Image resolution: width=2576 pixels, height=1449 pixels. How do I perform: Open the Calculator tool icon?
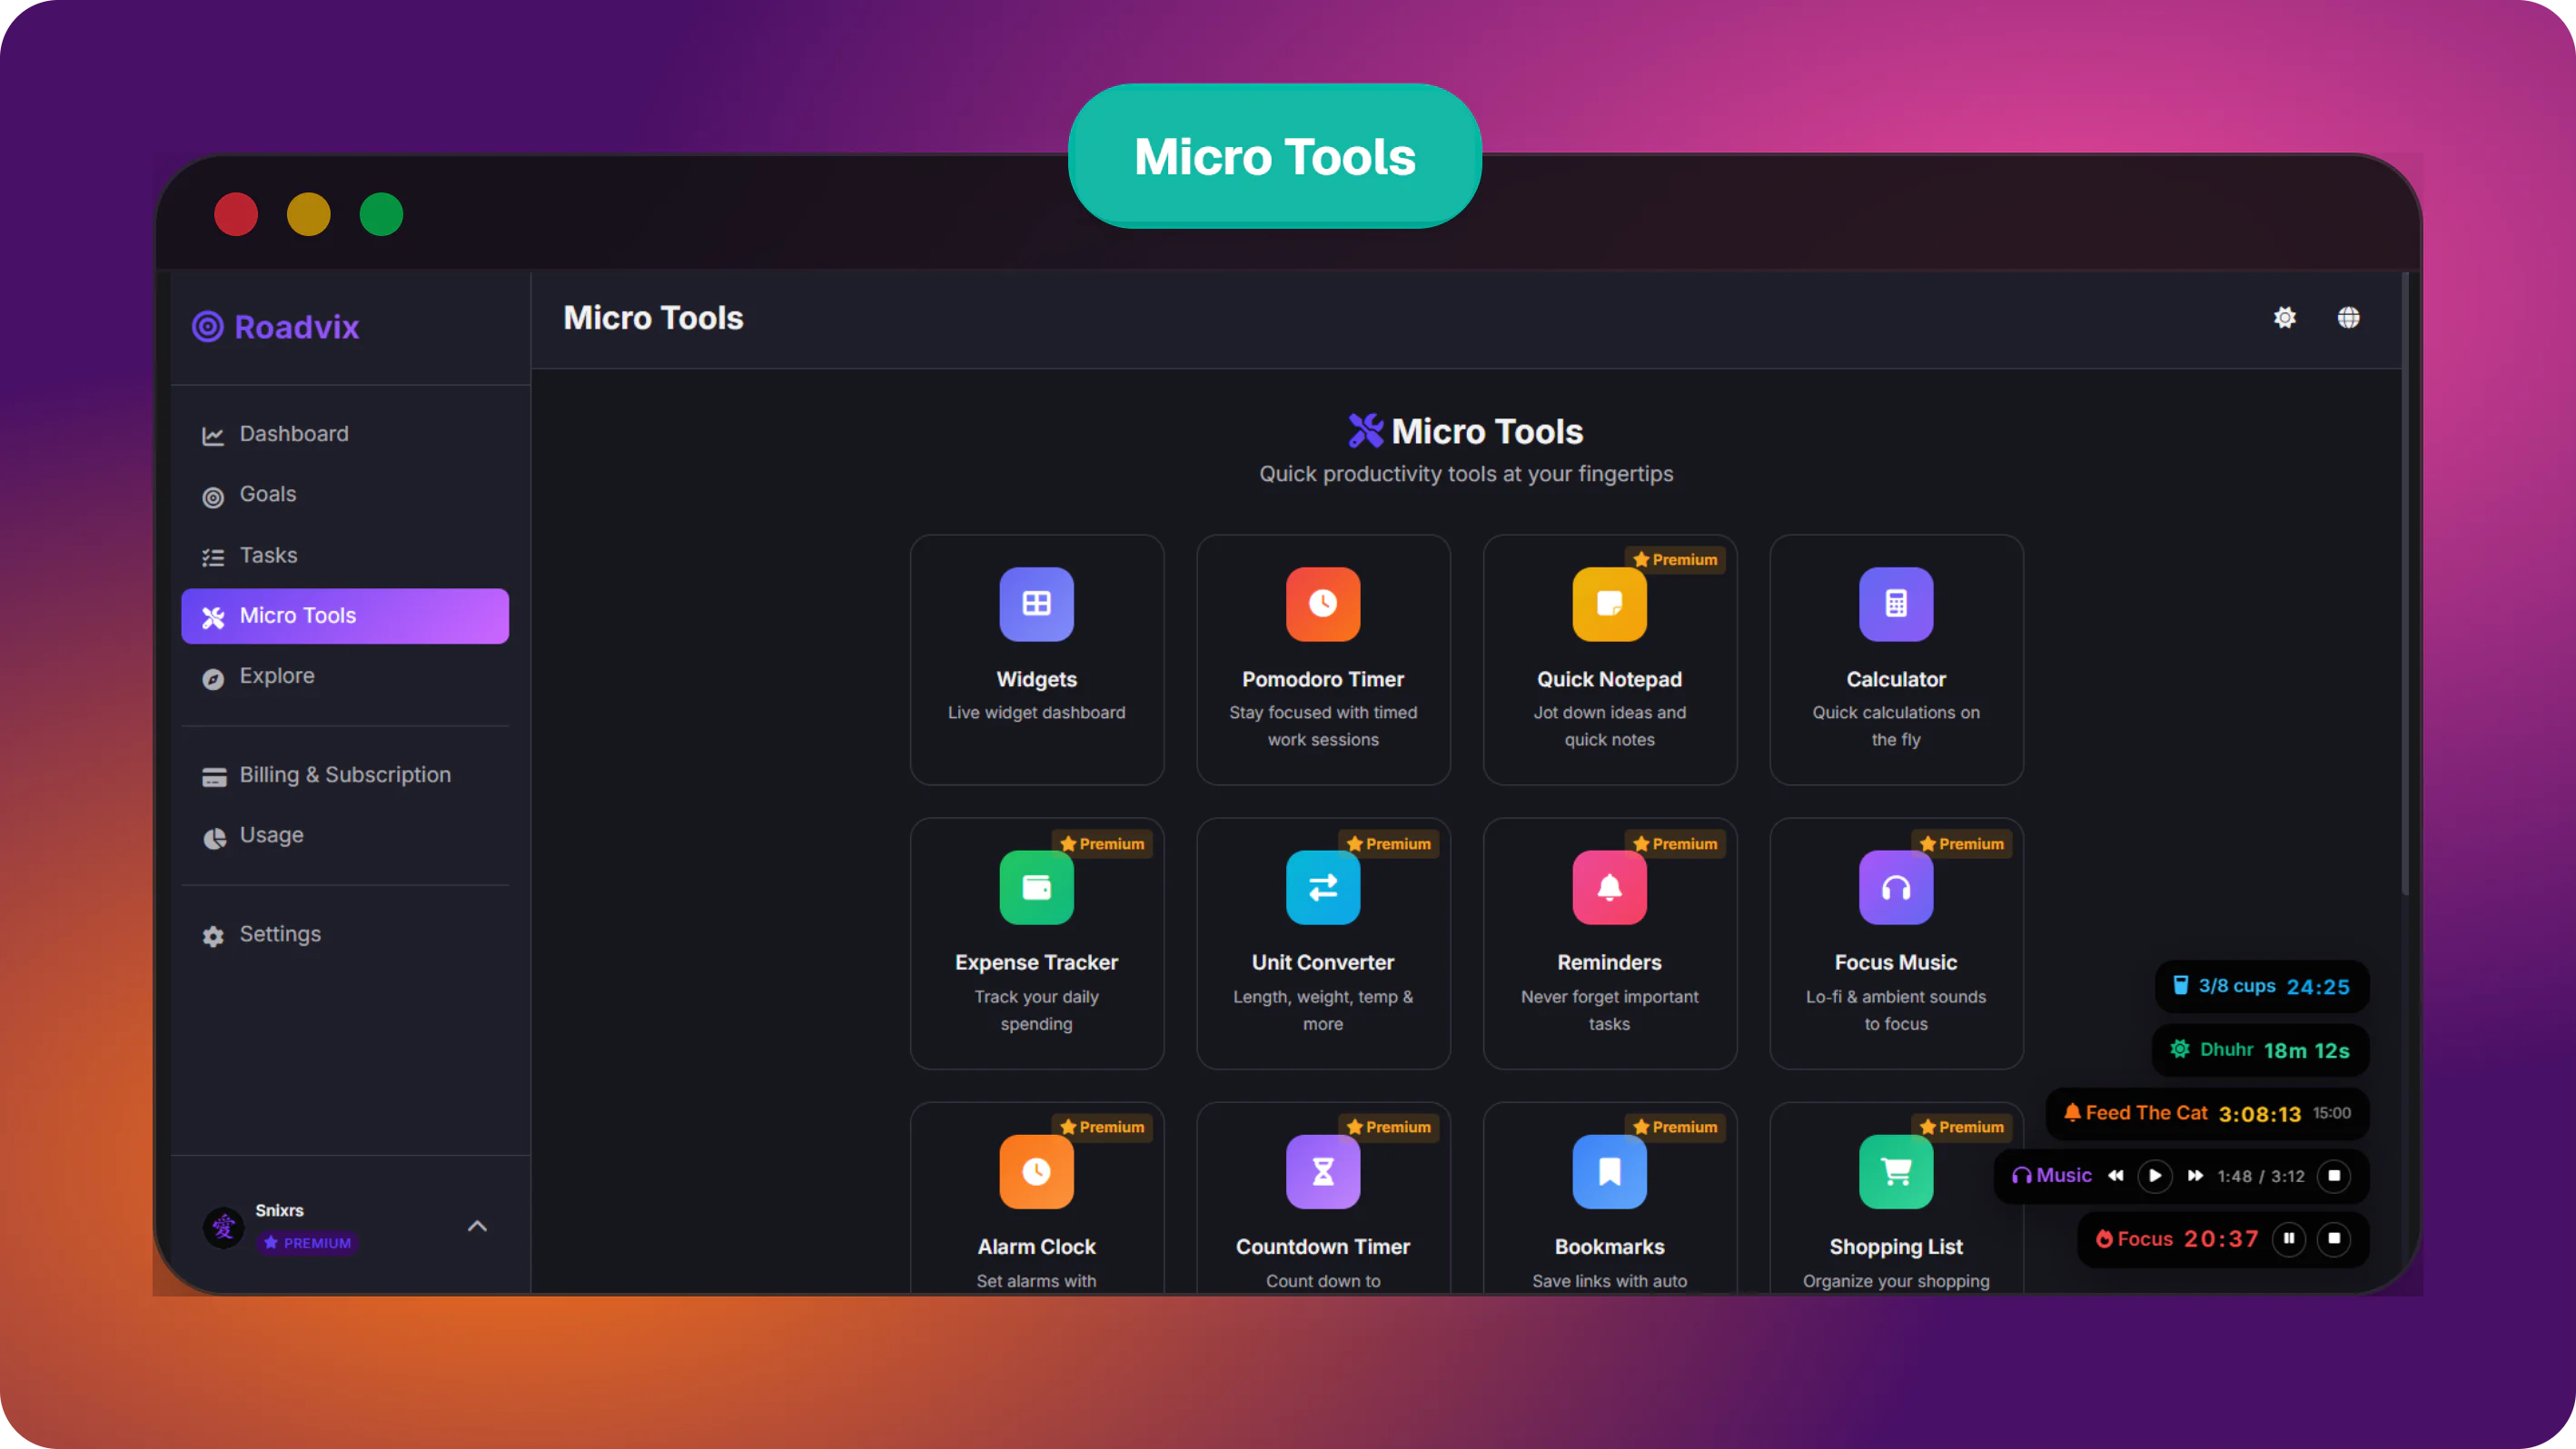[1896, 604]
